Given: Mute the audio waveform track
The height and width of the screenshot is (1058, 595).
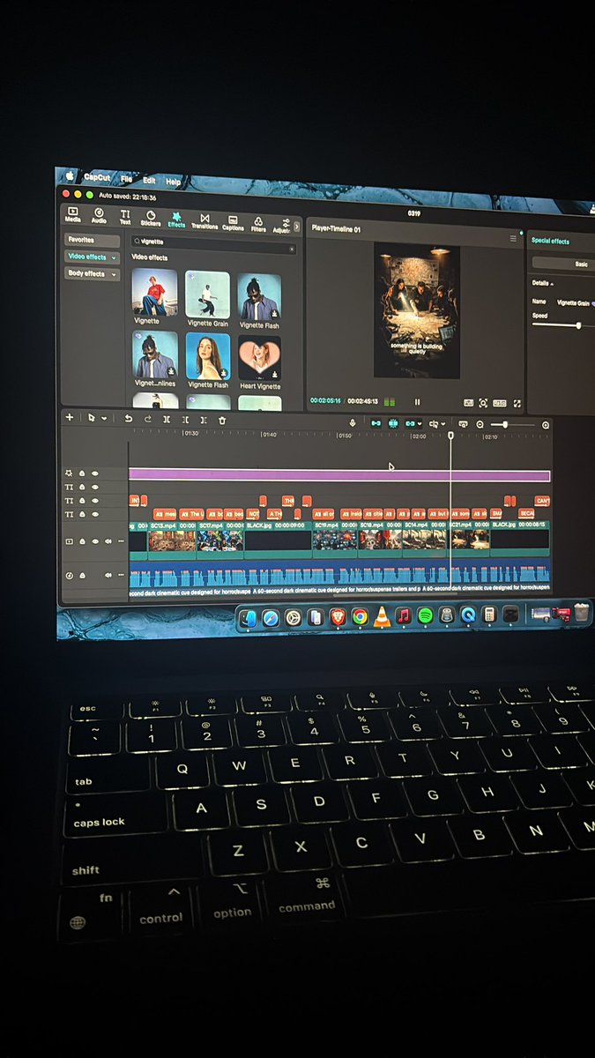Looking at the screenshot, I should click(109, 576).
